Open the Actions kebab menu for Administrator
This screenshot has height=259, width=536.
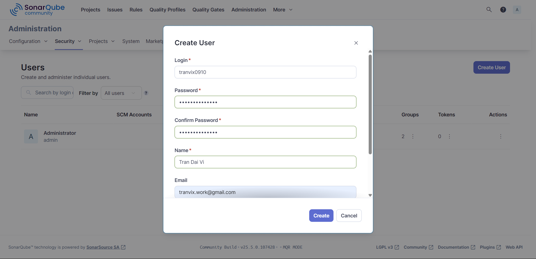501,136
